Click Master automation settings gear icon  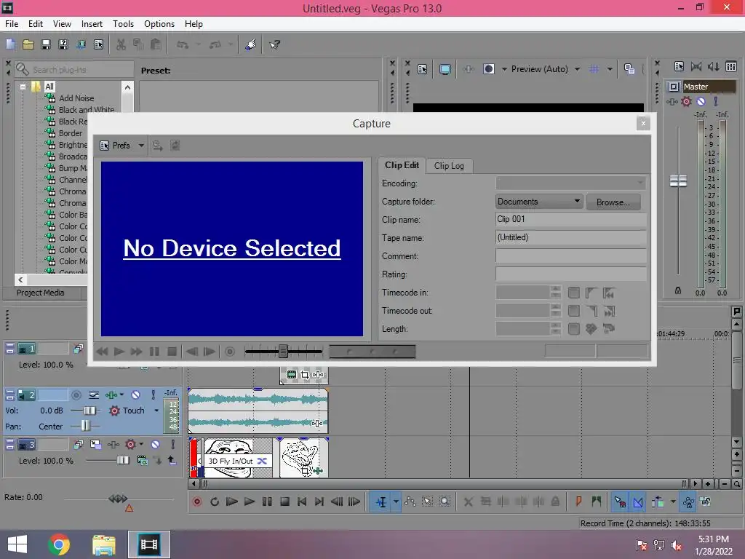click(686, 101)
